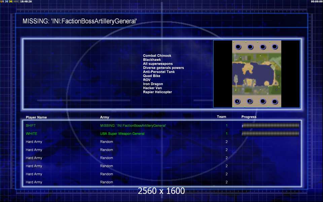The width and height of the screenshot is (323, 202).
Task: Select 'Blackhawk' in the unit list
Action: click(x=152, y=60)
